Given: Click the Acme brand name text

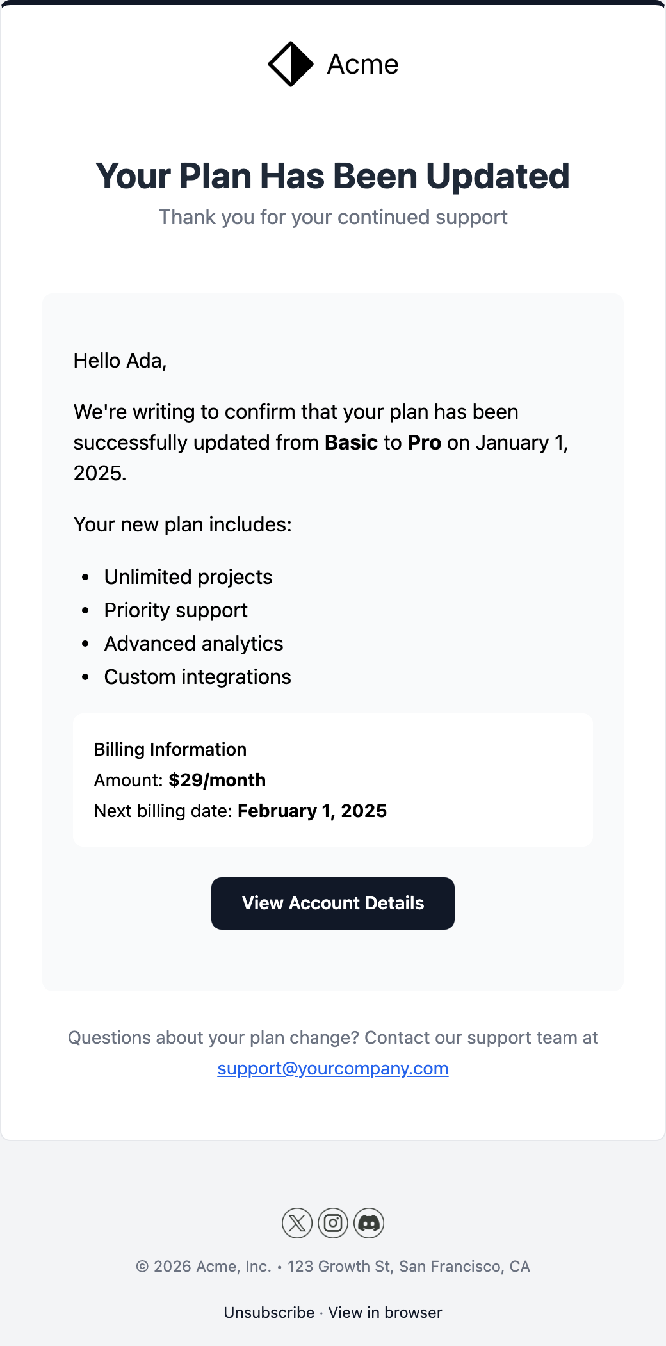Looking at the screenshot, I should (362, 64).
